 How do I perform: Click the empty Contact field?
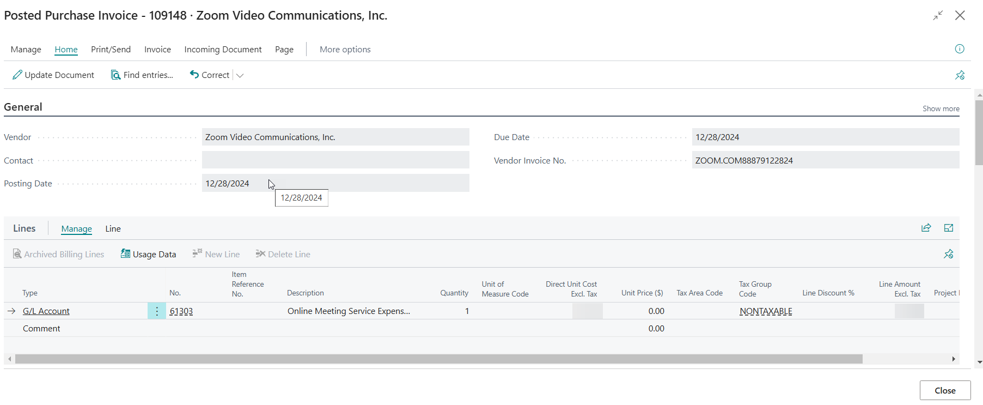pos(335,160)
